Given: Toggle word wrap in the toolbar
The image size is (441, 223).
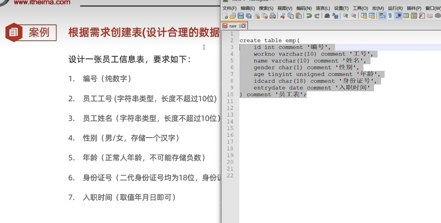Looking at the screenshot, I should 382,16.
